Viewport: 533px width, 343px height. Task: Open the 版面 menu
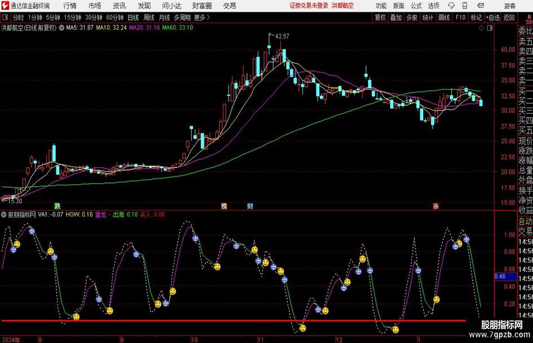pyautogui.click(x=399, y=6)
